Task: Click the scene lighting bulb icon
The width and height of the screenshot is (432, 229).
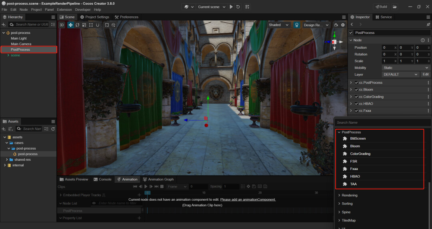Action: [x=297, y=25]
